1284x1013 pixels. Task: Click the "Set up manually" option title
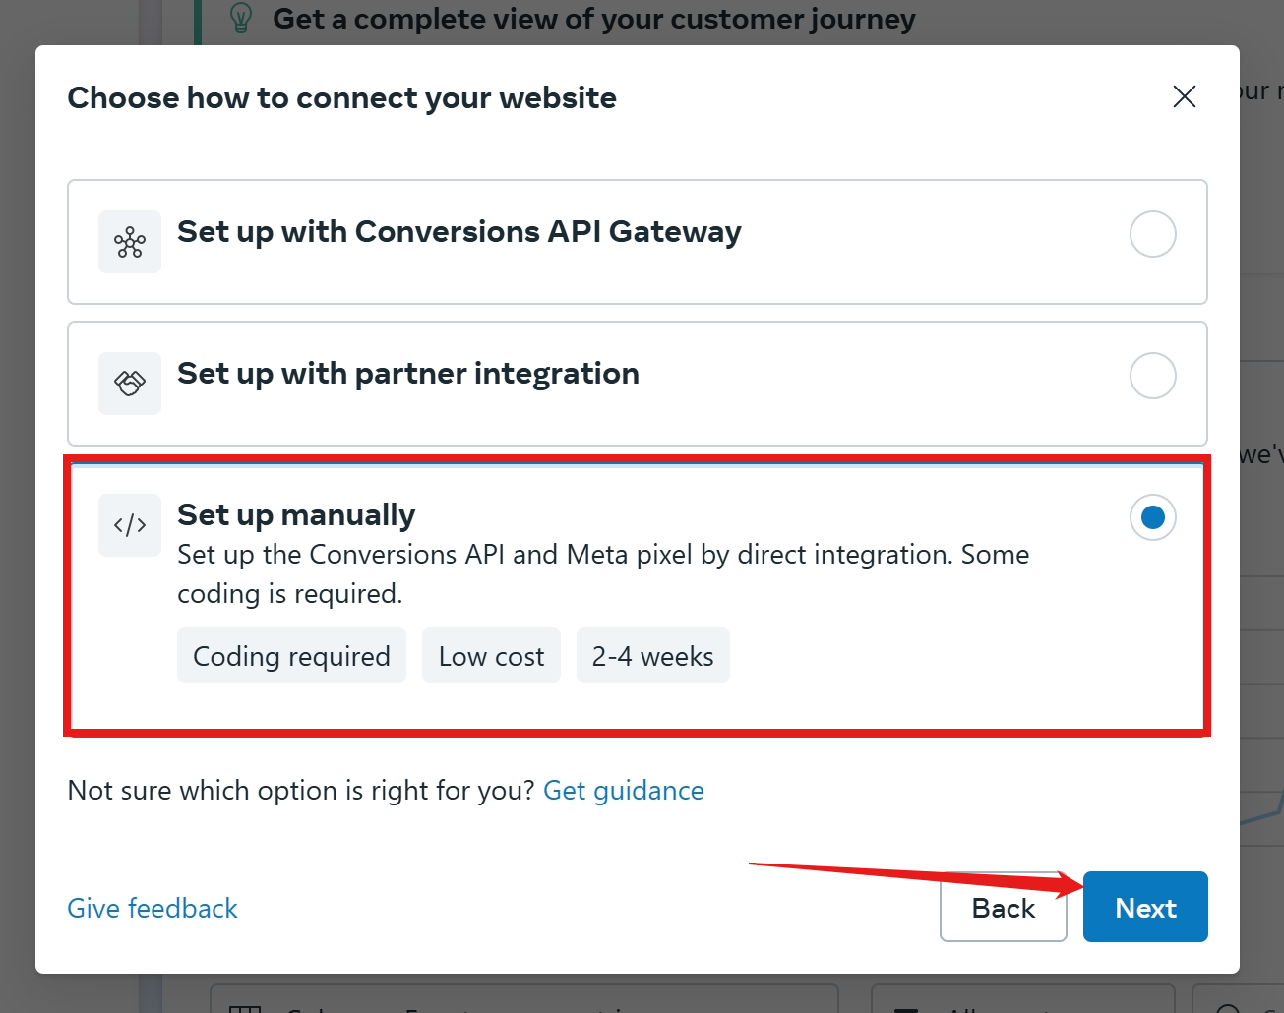point(296,515)
